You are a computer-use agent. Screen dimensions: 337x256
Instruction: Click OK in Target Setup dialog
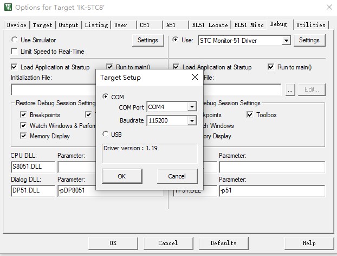121,176
